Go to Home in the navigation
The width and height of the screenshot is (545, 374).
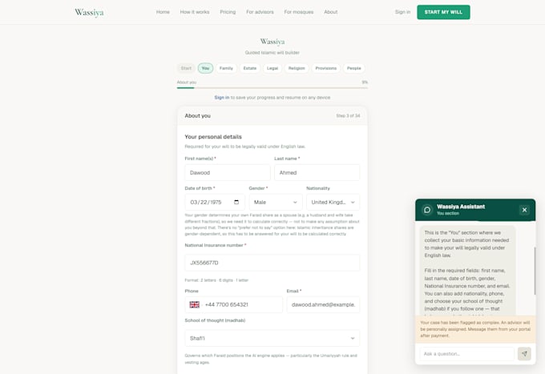coord(163,12)
